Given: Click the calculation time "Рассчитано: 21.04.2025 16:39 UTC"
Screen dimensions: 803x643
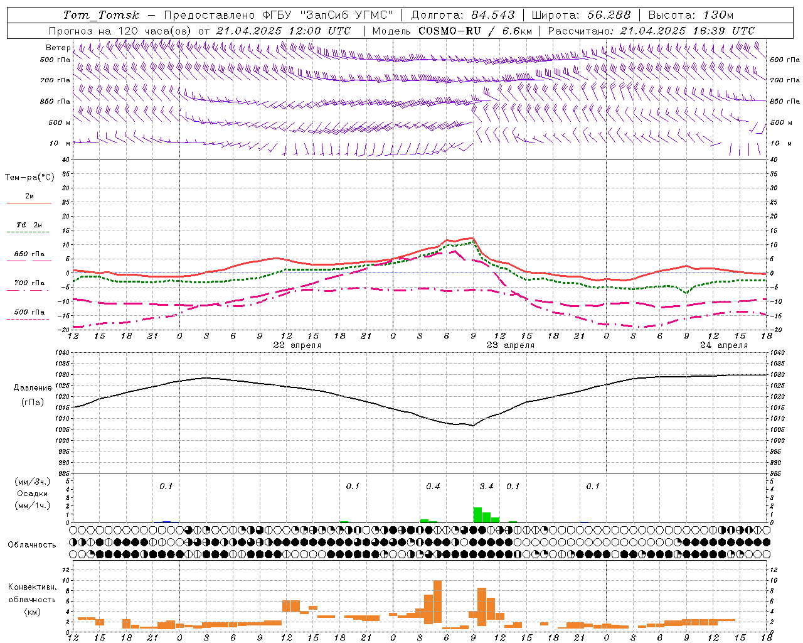Looking at the screenshot, I should tap(651, 31).
